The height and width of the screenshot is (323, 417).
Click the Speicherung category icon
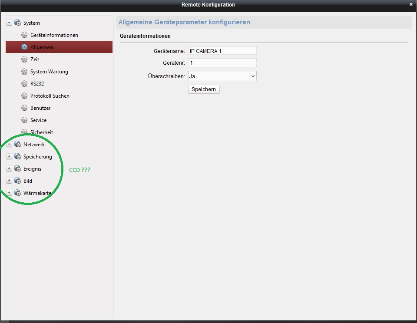[17, 157]
